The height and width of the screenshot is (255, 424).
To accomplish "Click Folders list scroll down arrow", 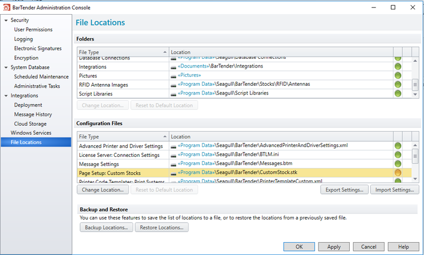I will click(x=415, y=94).
